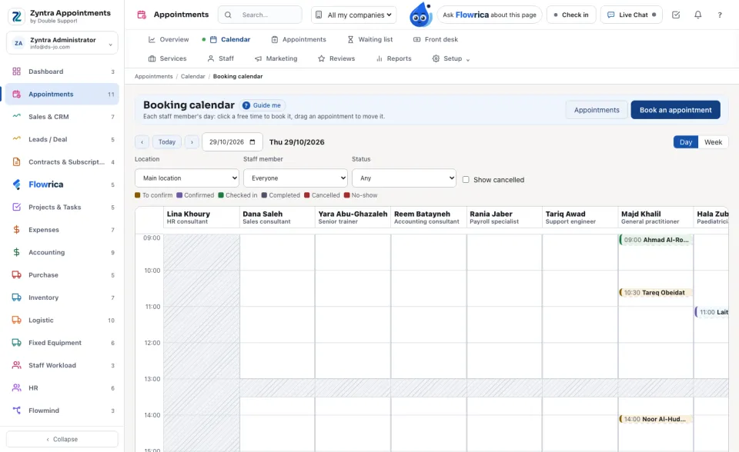Open the All my companies dropdown
The image size is (739, 452).
tap(353, 15)
